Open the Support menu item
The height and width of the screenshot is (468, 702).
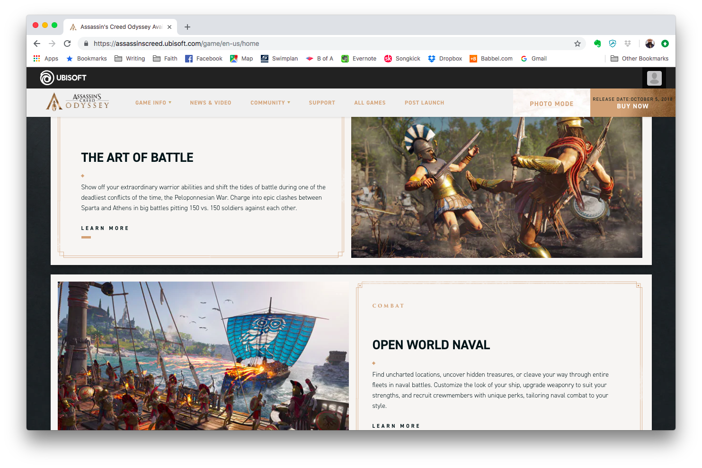[x=322, y=103]
